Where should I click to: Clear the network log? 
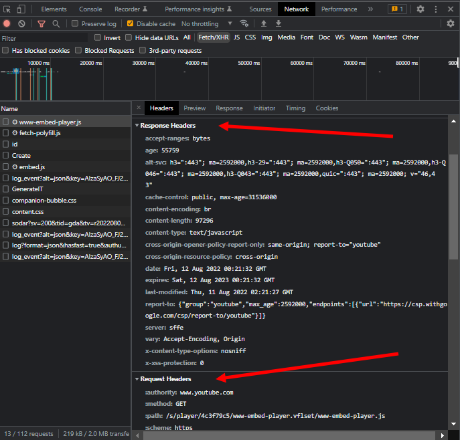[21, 23]
